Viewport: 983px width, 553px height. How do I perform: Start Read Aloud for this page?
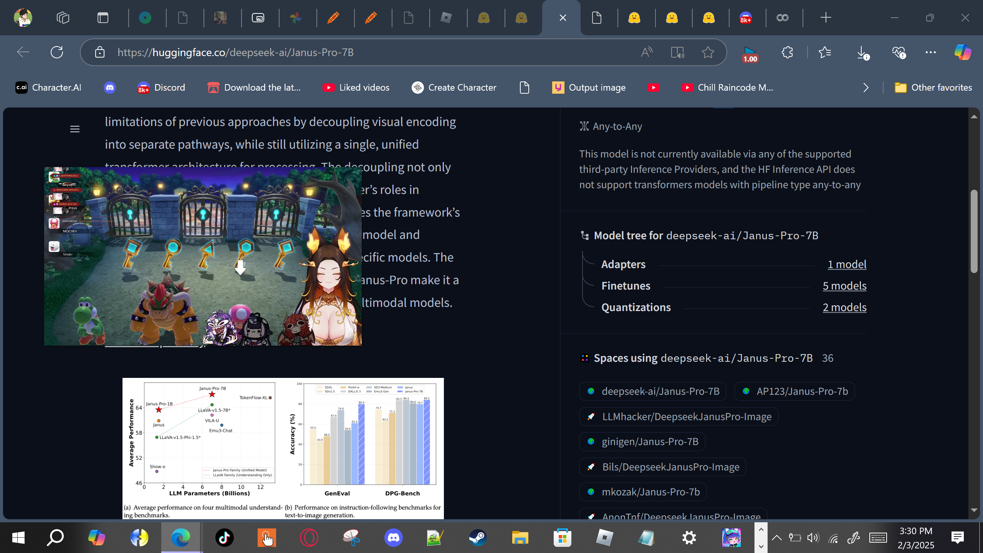(x=647, y=52)
